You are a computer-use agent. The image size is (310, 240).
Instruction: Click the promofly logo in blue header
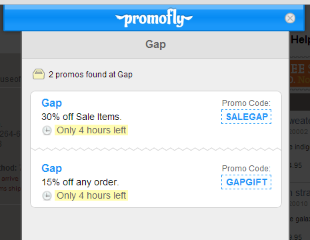[x=154, y=18]
